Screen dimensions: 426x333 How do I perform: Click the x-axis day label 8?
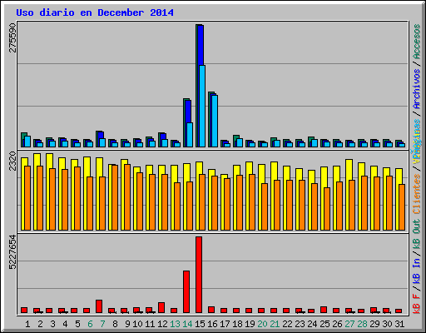[x=115, y=324]
